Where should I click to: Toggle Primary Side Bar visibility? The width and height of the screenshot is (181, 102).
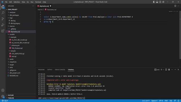click(x=154, y=2)
